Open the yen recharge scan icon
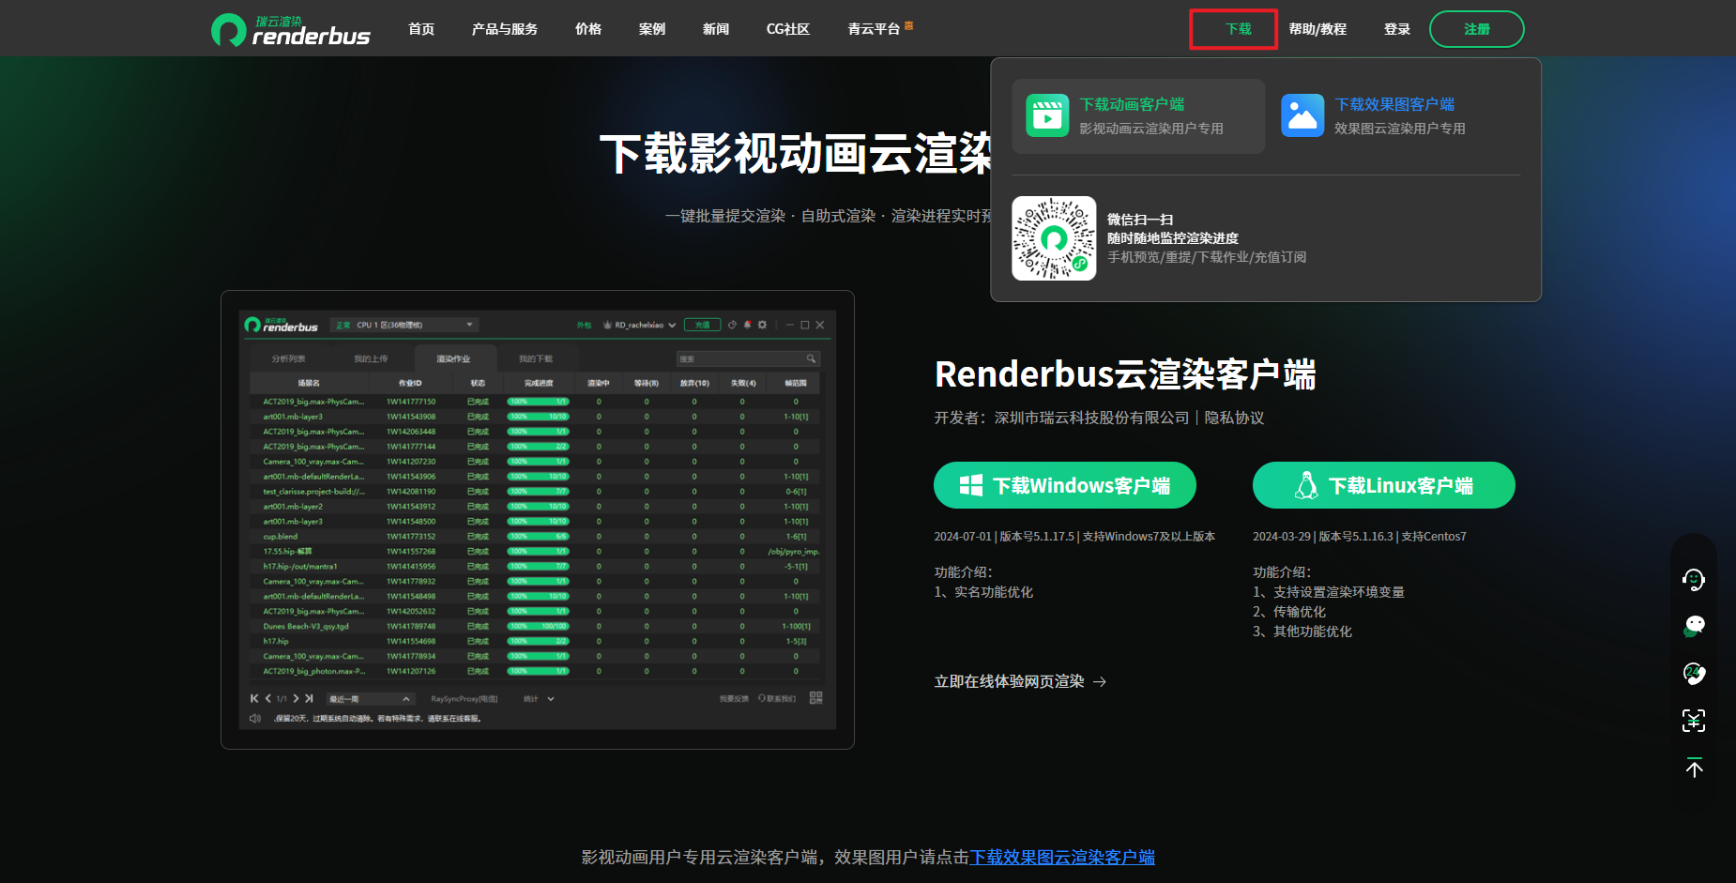Image resolution: width=1736 pixels, height=883 pixels. point(1694,721)
